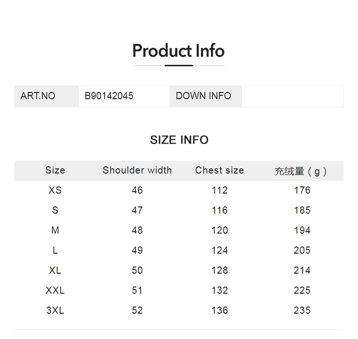Viewport: 358px width, 339px height.
Task: Click the empty DOWN INFO value cell
Action: point(292,96)
